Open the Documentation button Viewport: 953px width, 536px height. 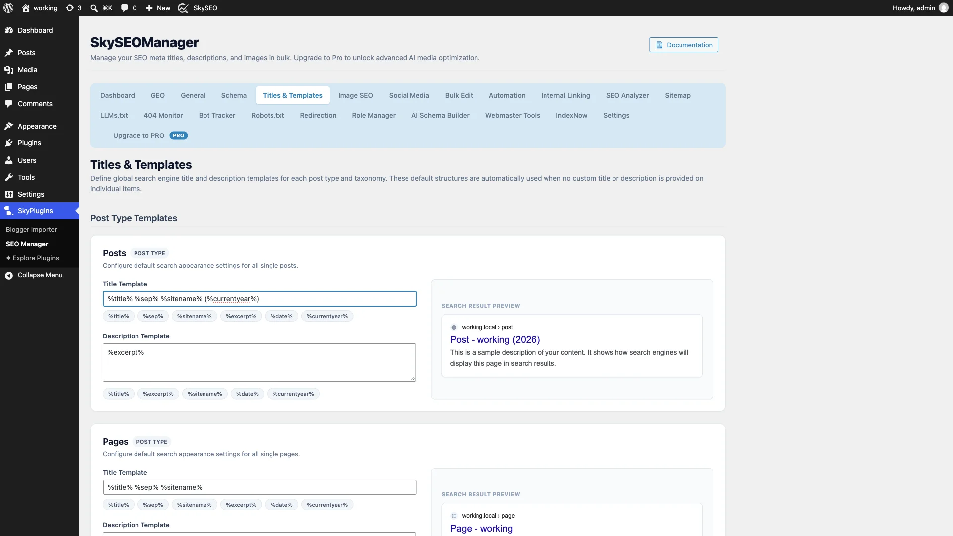[x=683, y=45]
